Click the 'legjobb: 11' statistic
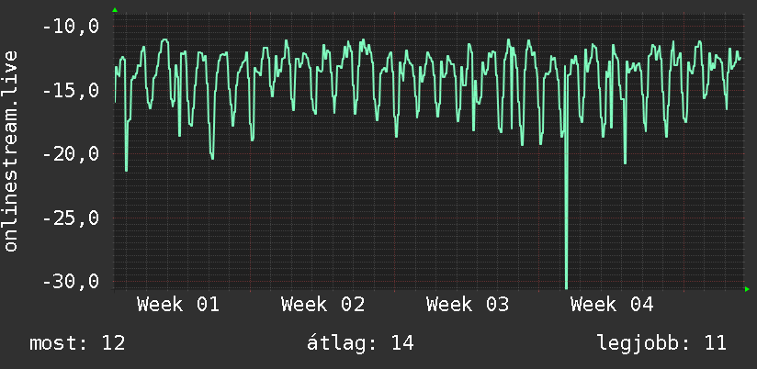This screenshot has width=757, height=369. 661,343
